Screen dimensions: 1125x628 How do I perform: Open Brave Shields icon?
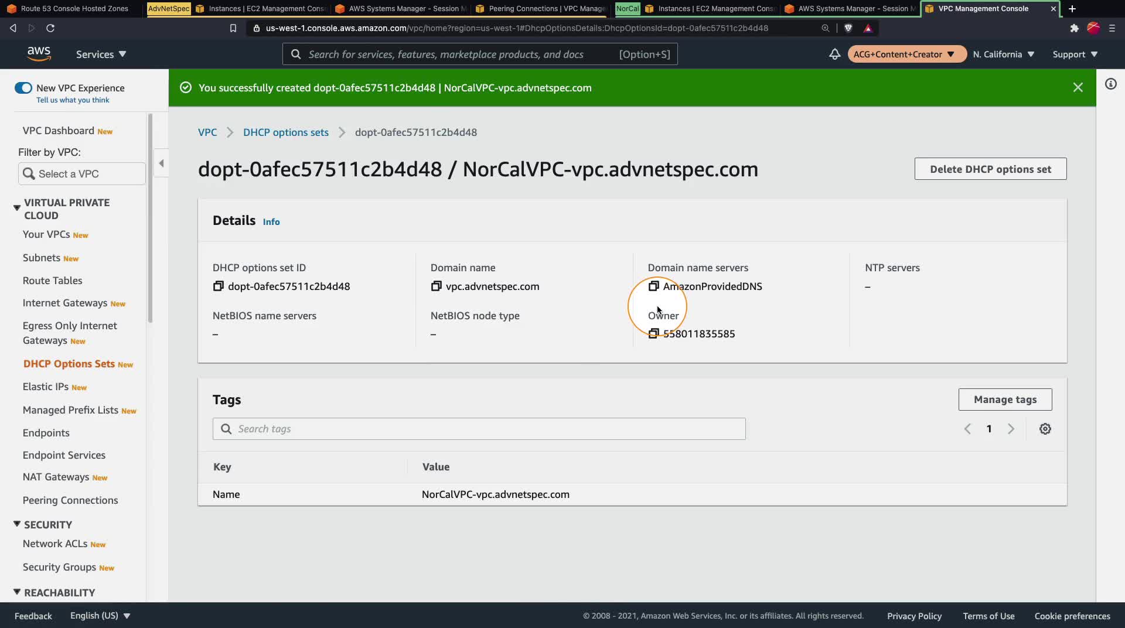[848, 28]
